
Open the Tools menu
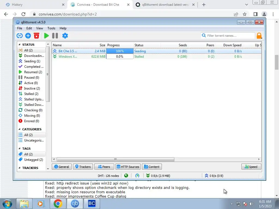pyautogui.click(x=51, y=28)
